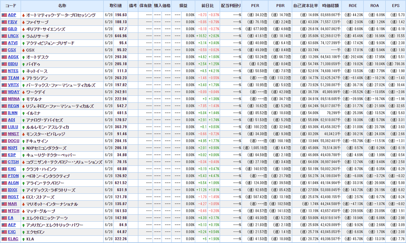This screenshot has width=406, height=243.
Task: Select the ROE value 292.40% for ADSK
Action: click(356, 57)
